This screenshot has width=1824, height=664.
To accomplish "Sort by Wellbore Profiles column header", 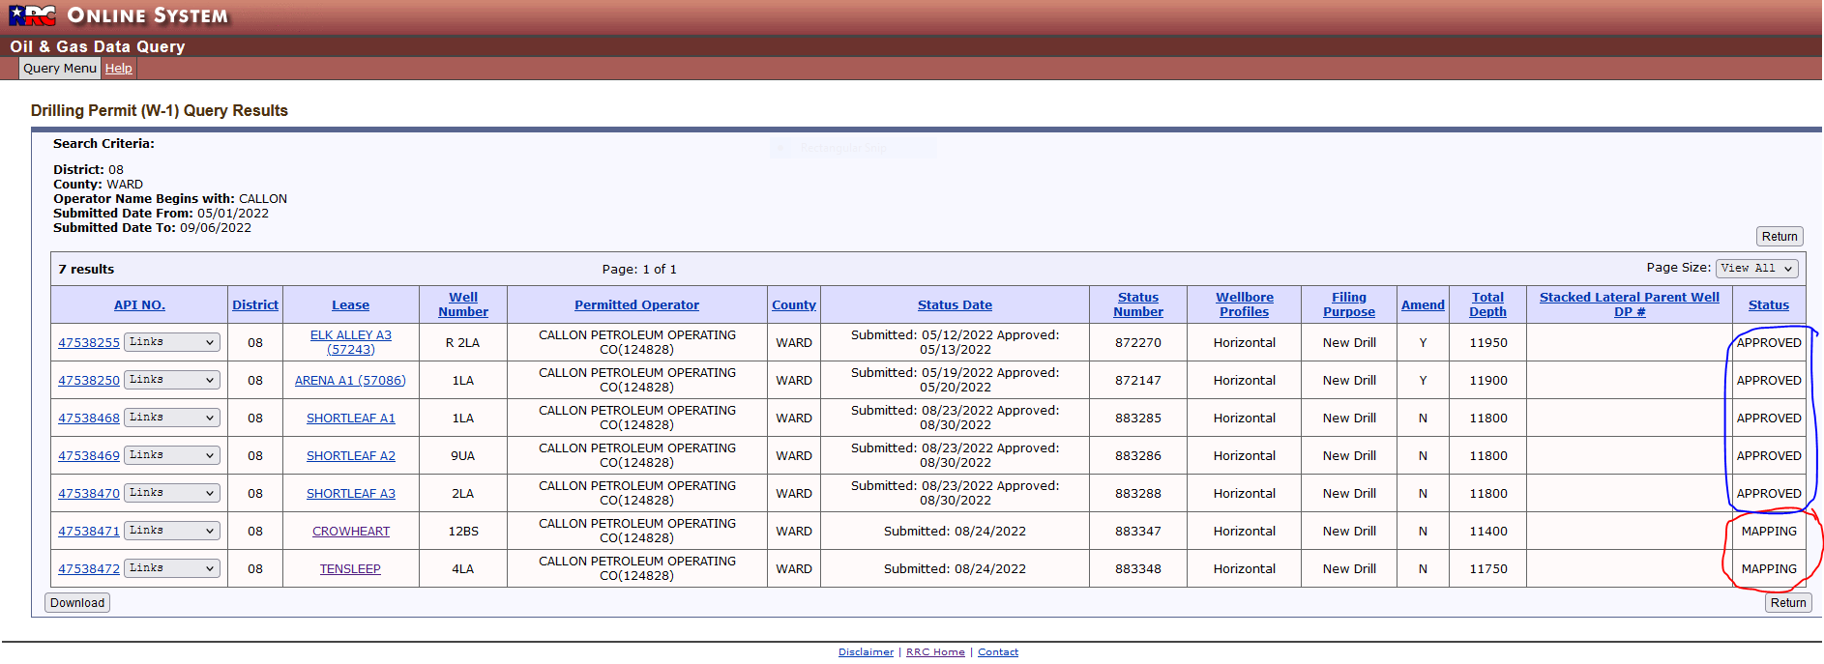I will 1245,304.
